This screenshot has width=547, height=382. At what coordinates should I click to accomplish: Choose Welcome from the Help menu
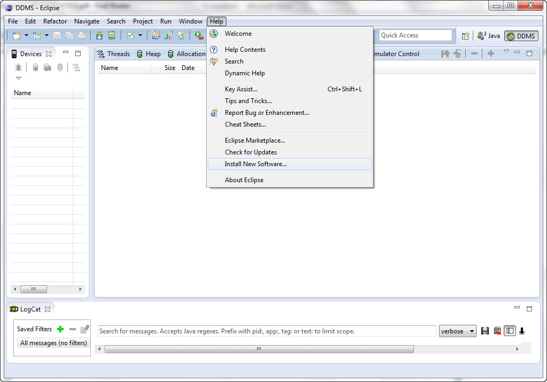pos(290,34)
